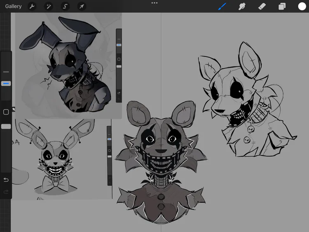Open the Layers panel
309x232 pixels.
click(282, 6)
